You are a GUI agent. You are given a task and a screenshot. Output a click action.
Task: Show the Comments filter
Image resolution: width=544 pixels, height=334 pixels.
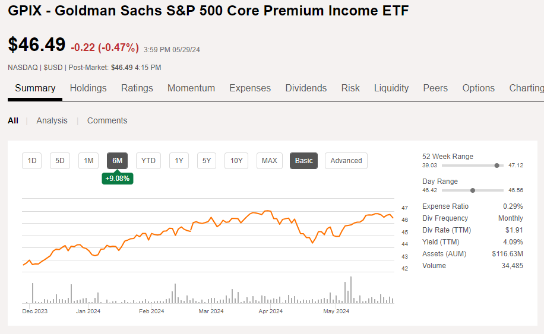[x=107, y=120]
